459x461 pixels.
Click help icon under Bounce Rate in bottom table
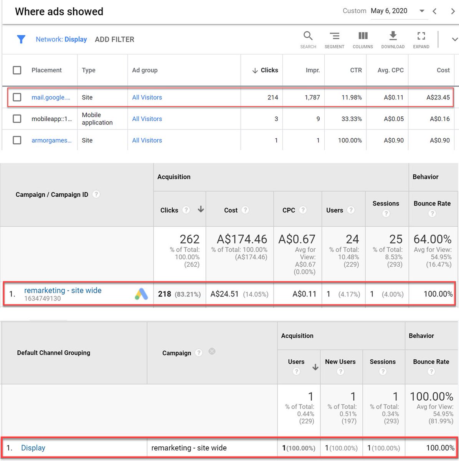[431, 371]
